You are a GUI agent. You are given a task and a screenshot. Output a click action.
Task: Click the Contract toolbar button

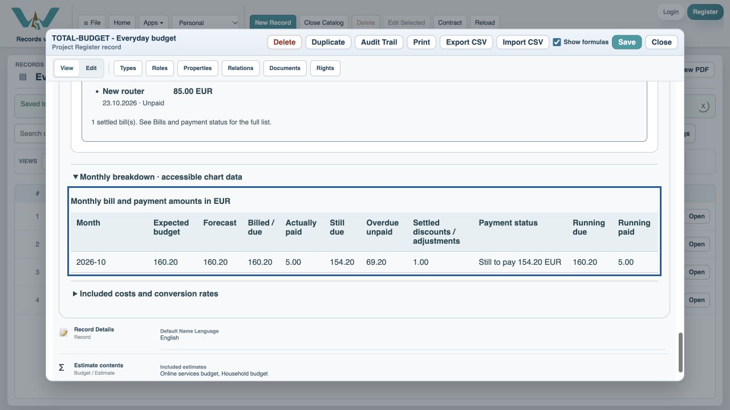pyautogui.click(x=450, y=23)
